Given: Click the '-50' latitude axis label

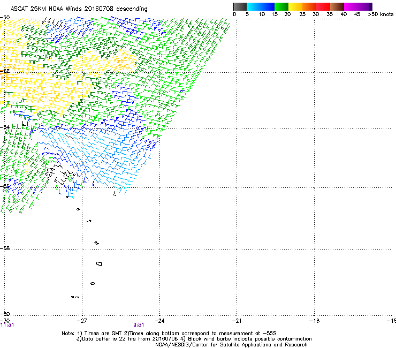Looking at the screenshot, I should click(5, 18).
